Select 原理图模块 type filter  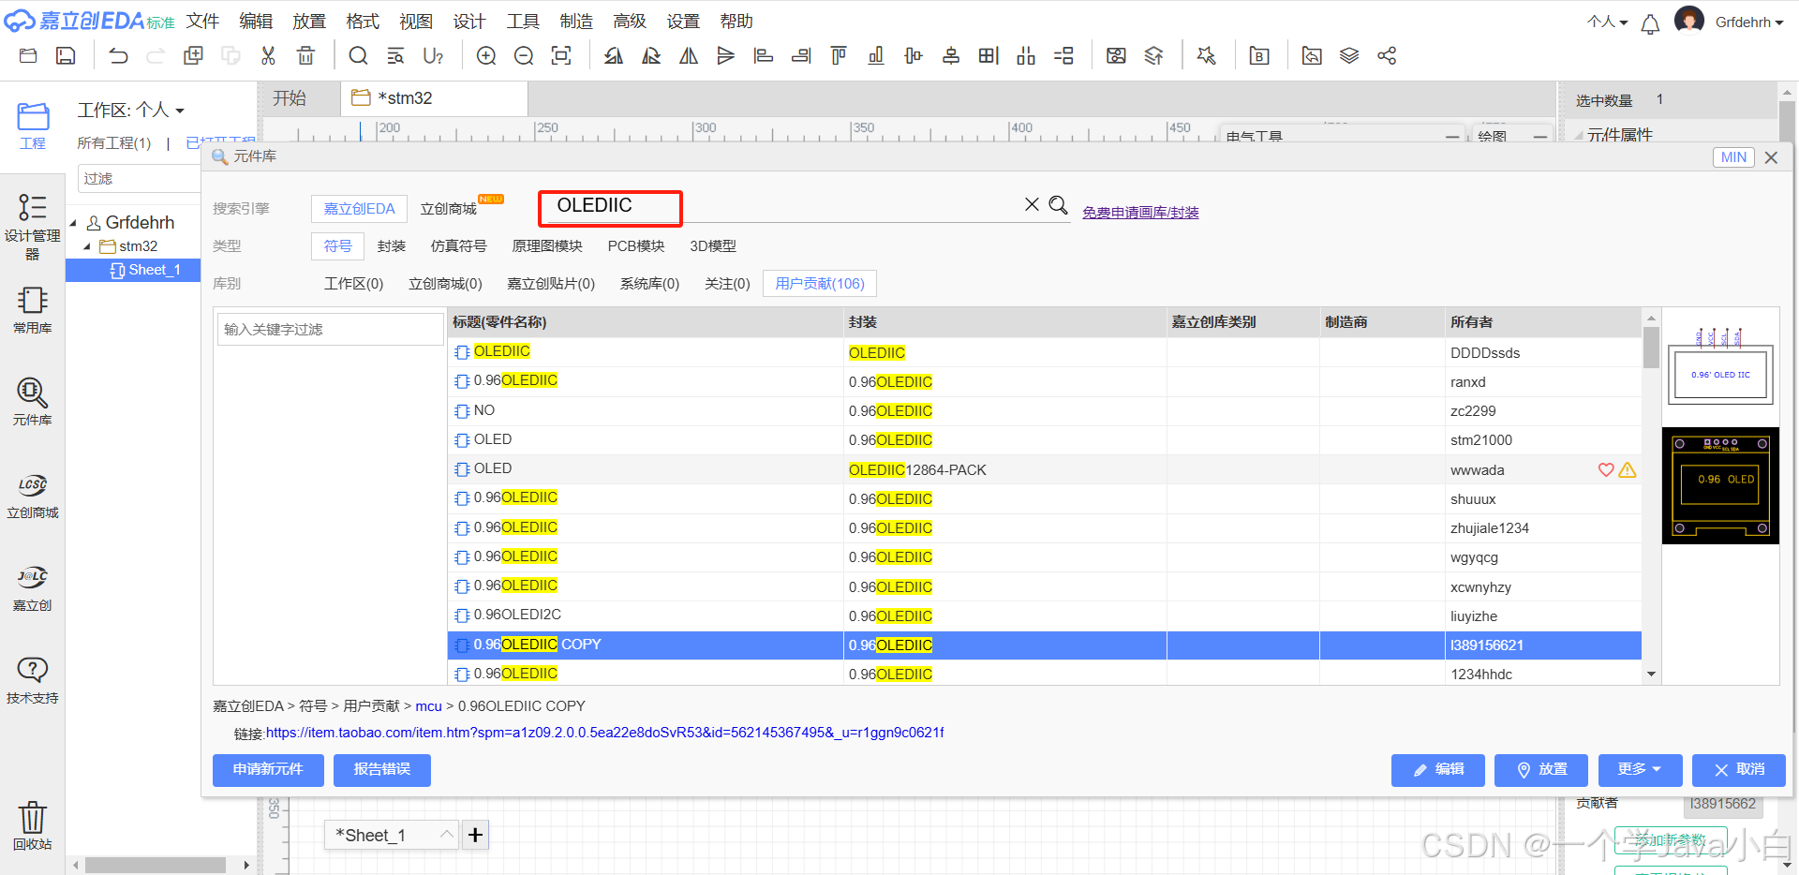(x=547, y=246)
